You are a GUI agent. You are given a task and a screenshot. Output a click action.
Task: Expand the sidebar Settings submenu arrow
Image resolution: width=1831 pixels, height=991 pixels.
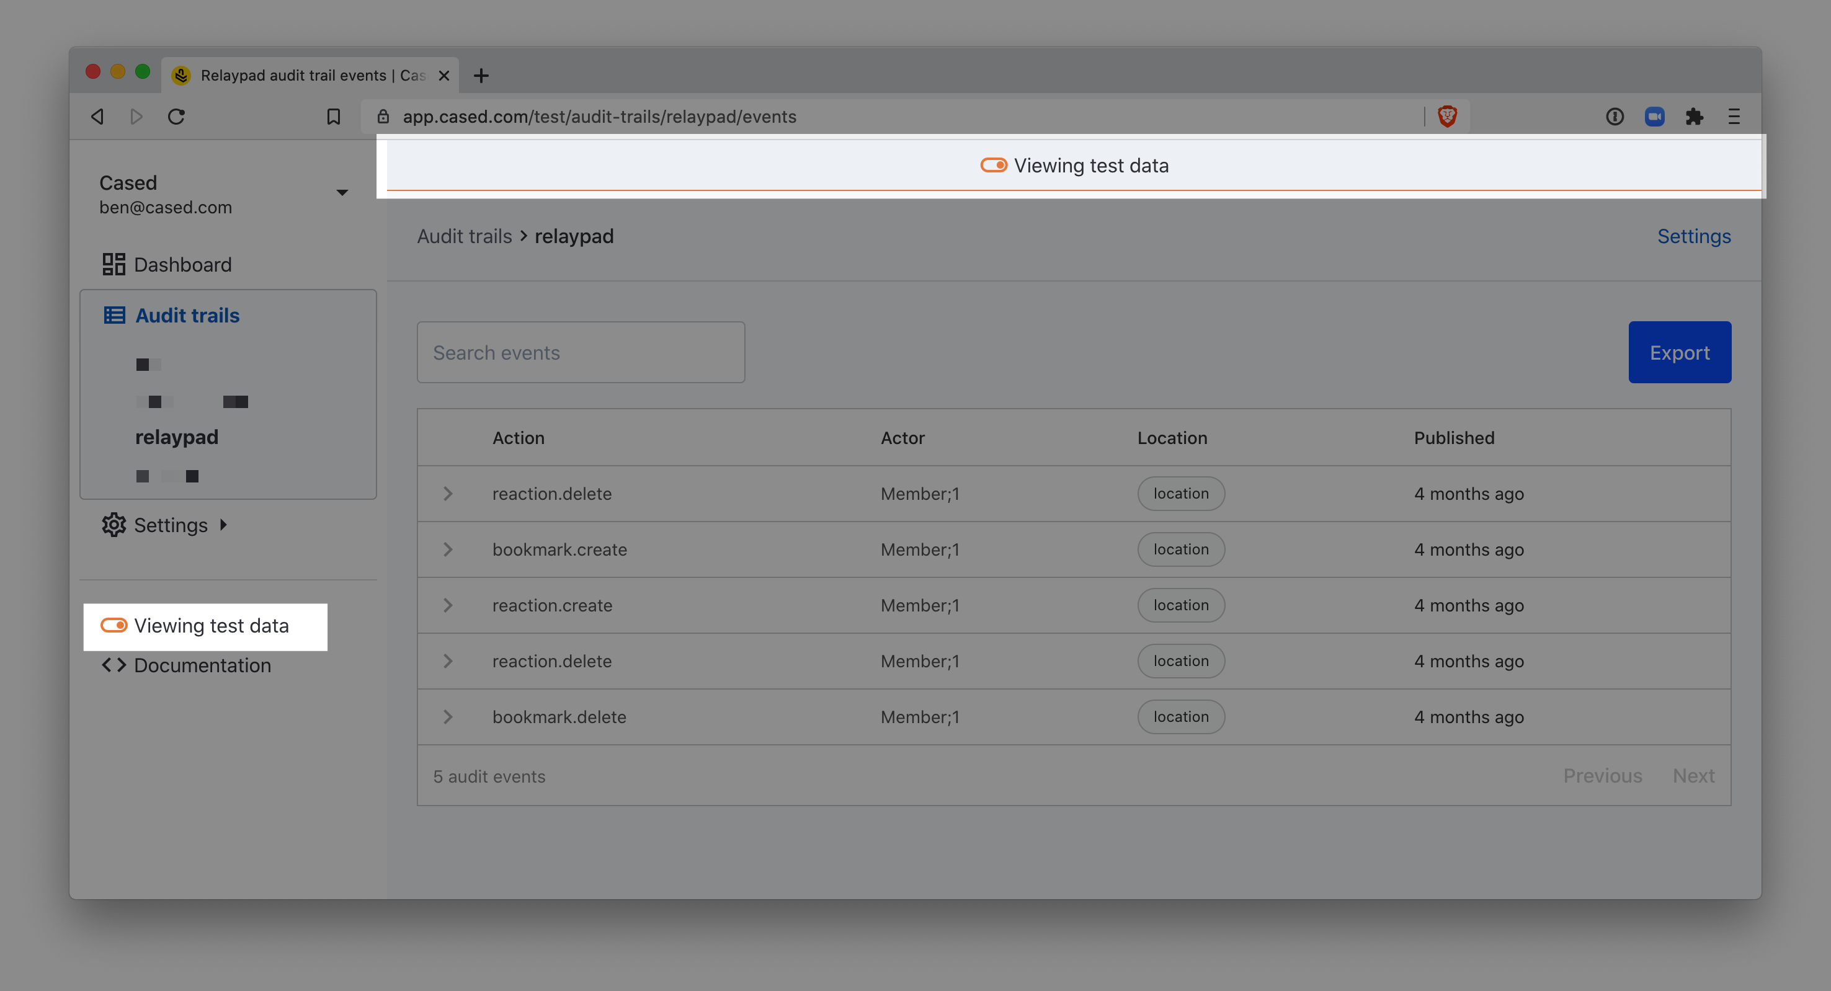pos(223,525)
